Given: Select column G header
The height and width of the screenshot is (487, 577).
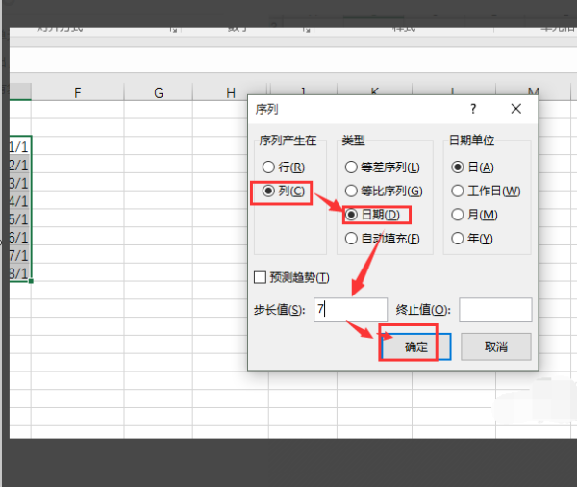Looking at the screenshot, I should (x=159, y=92).
